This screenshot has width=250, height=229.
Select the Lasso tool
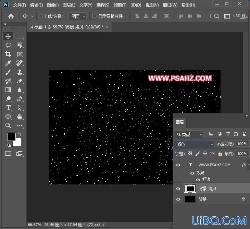8,45
